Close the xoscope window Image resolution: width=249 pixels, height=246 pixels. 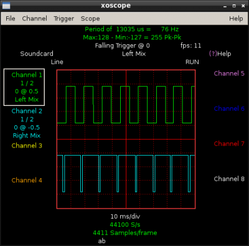[243, 6]
